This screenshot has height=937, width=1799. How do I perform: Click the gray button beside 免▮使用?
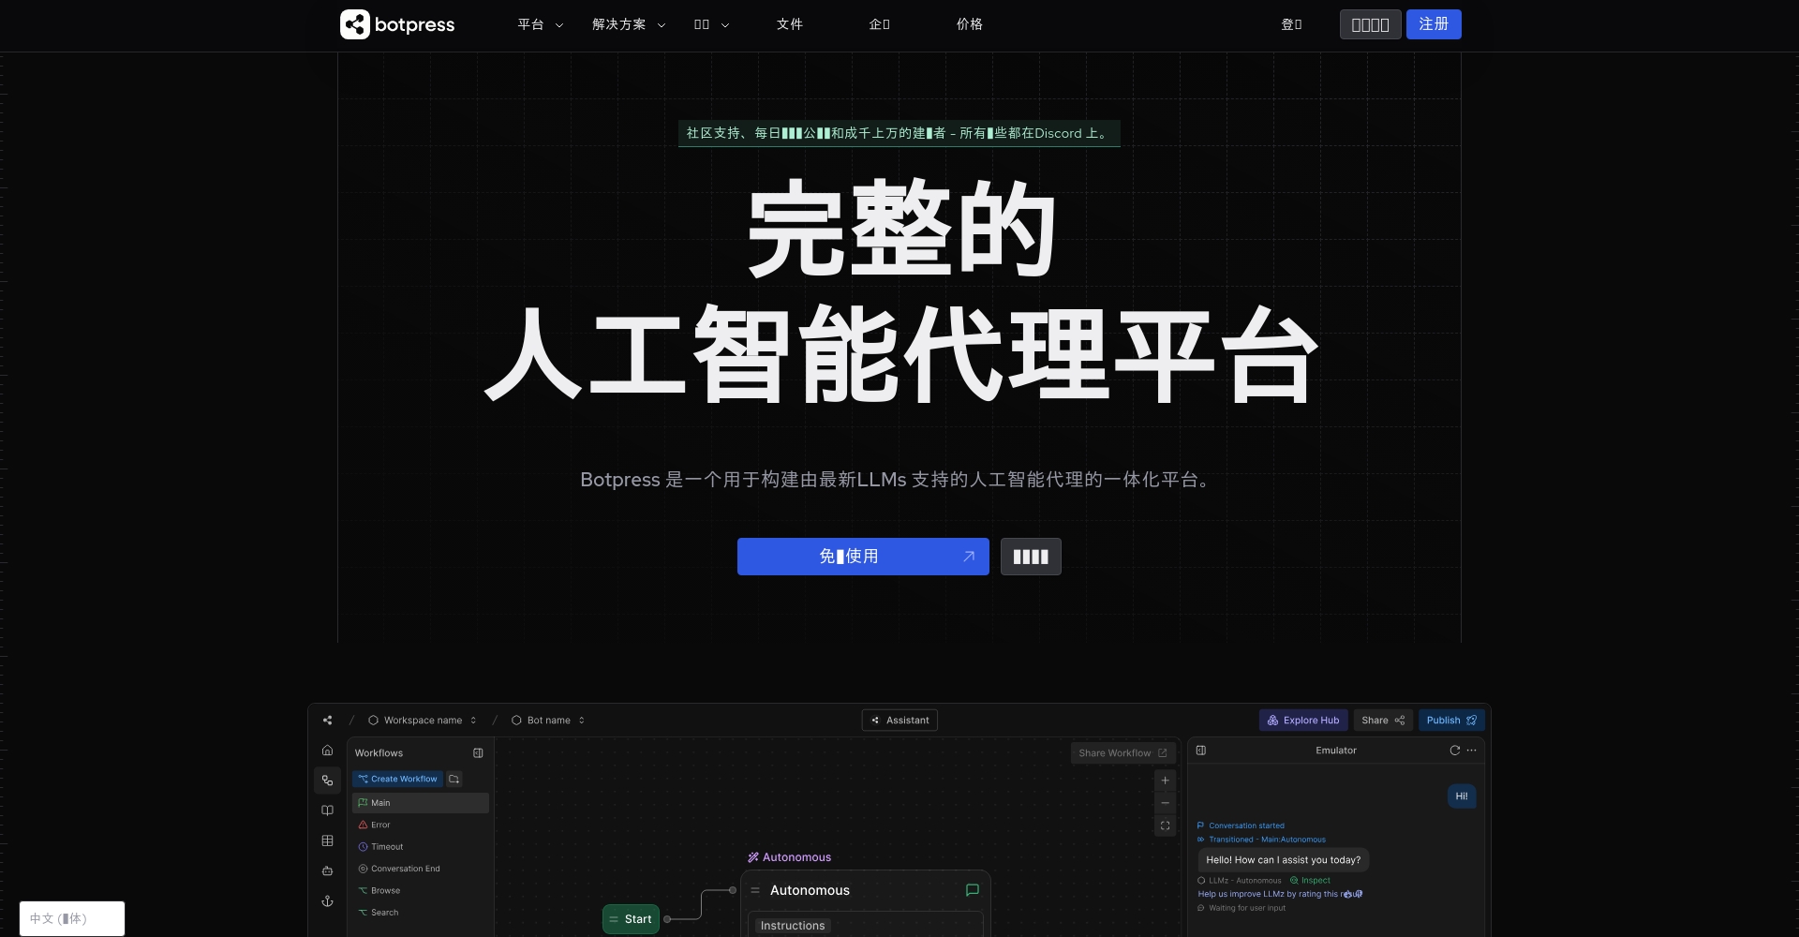point(1031,557)
